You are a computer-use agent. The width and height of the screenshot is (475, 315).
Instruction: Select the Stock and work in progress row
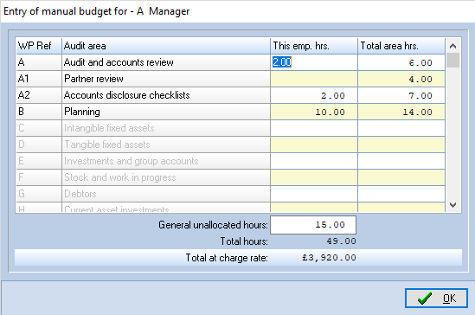(166, 177)
